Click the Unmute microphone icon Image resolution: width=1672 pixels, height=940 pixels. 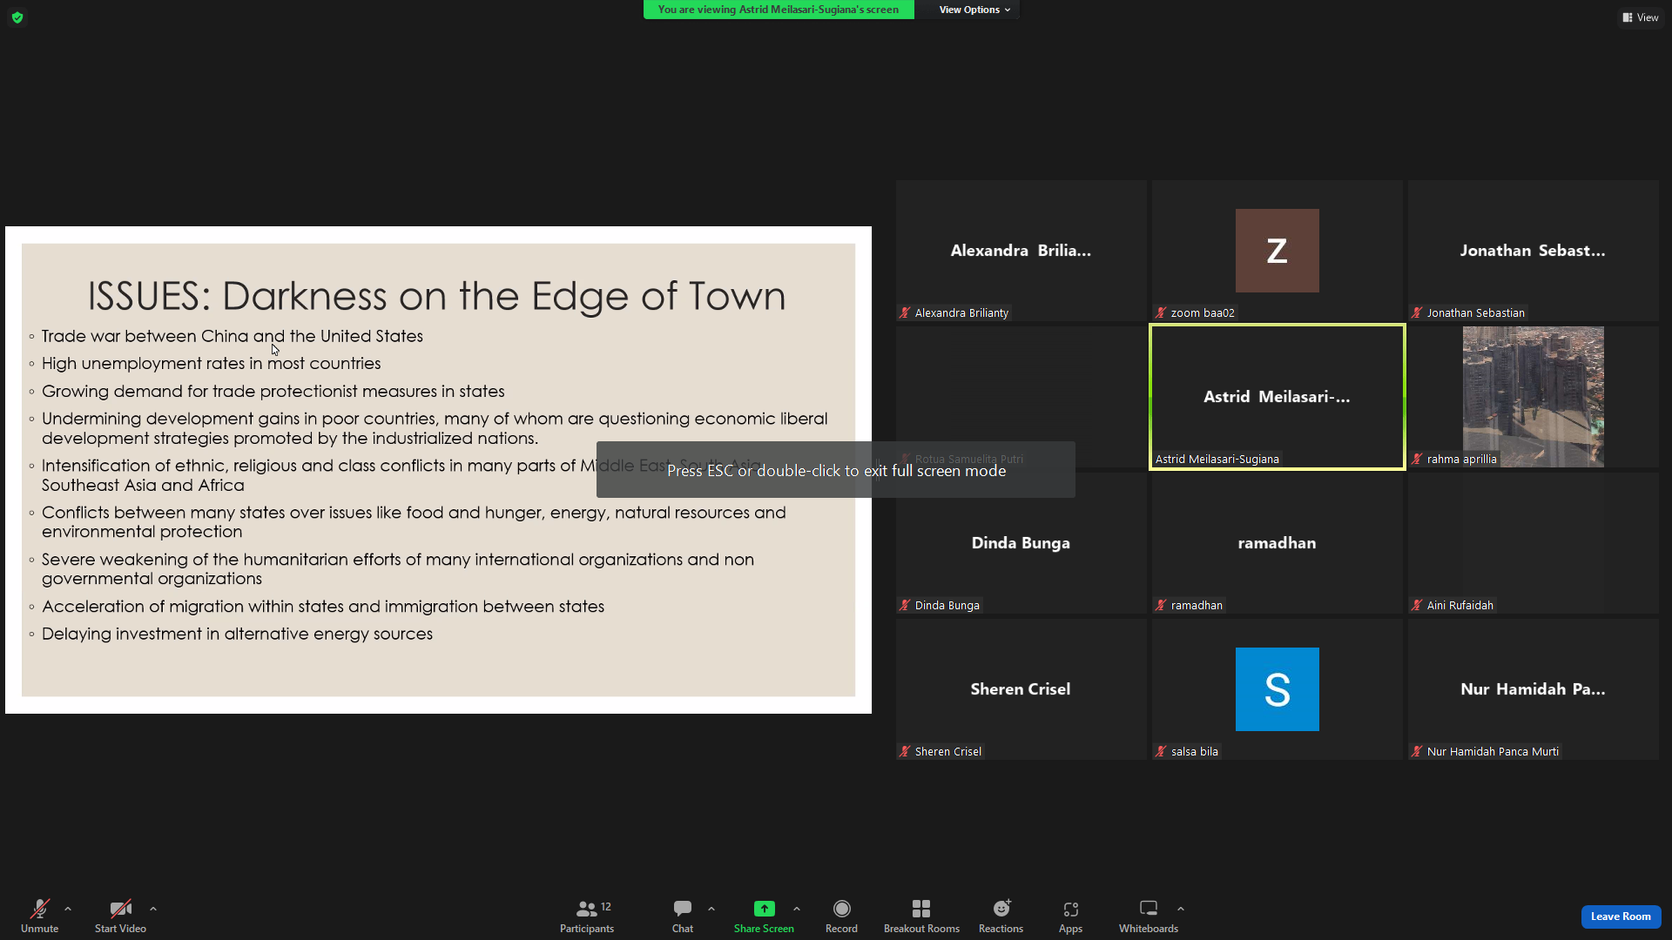(40, 909)
